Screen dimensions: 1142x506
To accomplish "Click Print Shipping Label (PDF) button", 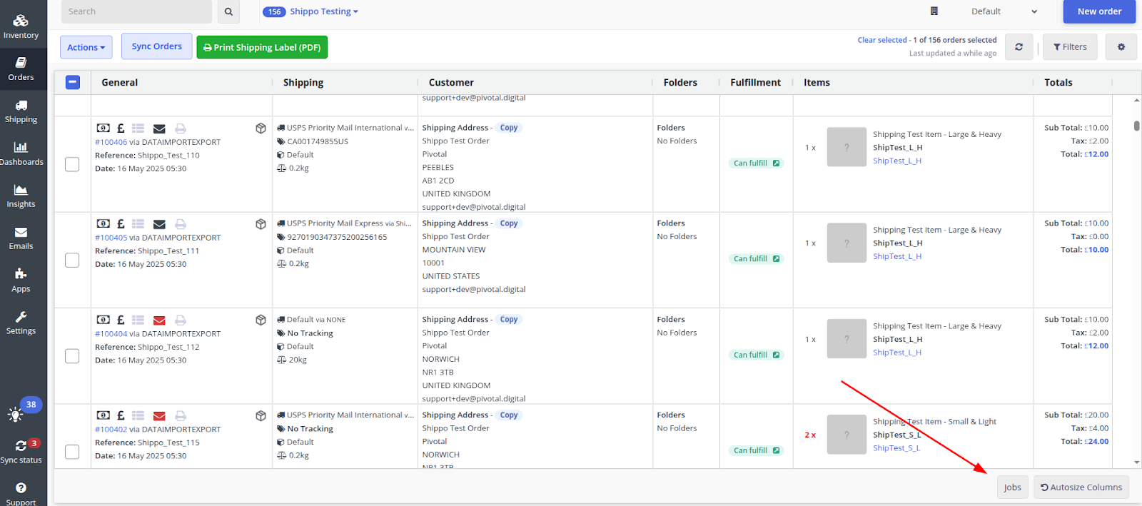I will coord(262,47).
